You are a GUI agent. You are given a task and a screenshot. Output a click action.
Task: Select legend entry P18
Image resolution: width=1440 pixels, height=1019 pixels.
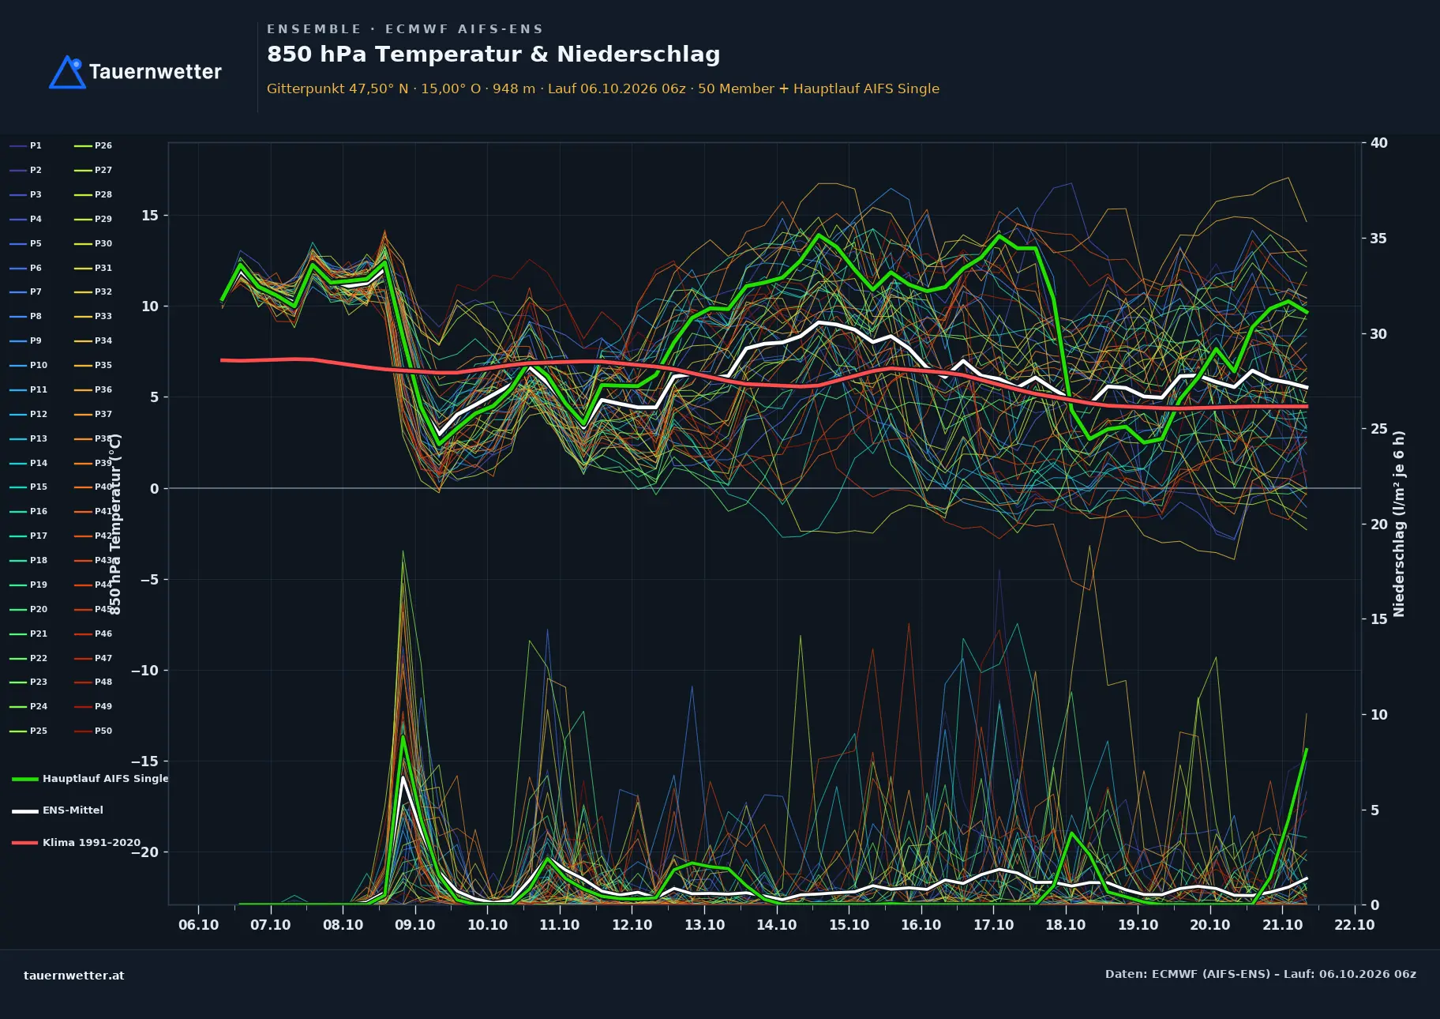28,560
